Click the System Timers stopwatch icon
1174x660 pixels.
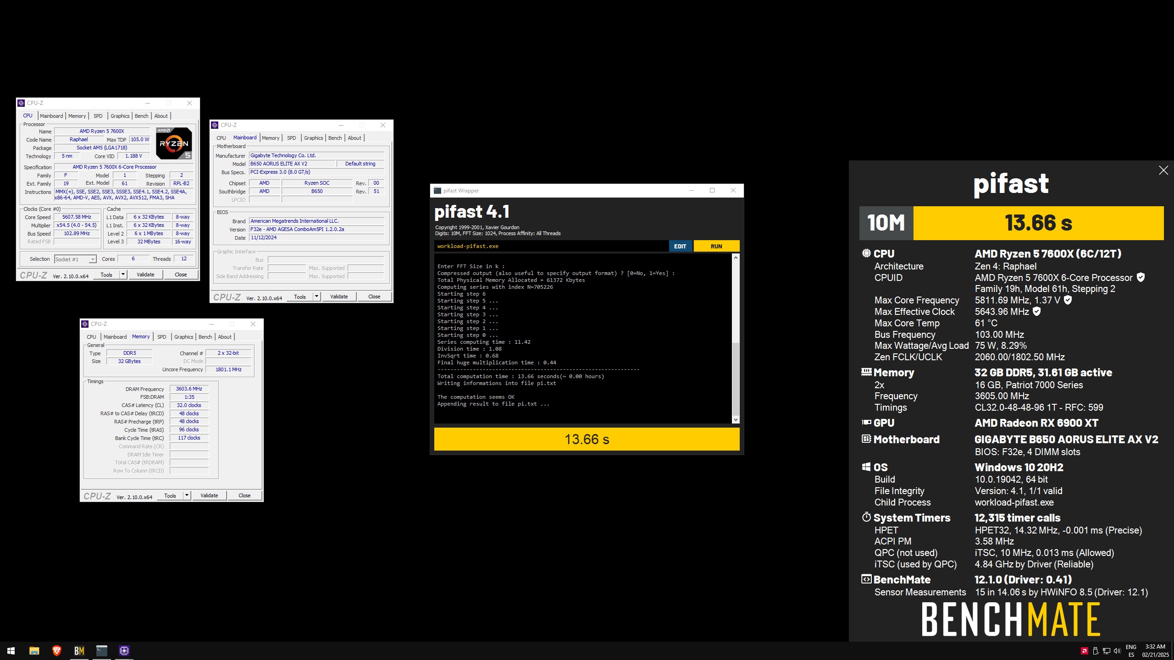coord(866,517)
